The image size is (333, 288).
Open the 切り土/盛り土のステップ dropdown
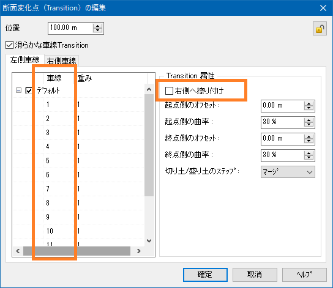288,172
